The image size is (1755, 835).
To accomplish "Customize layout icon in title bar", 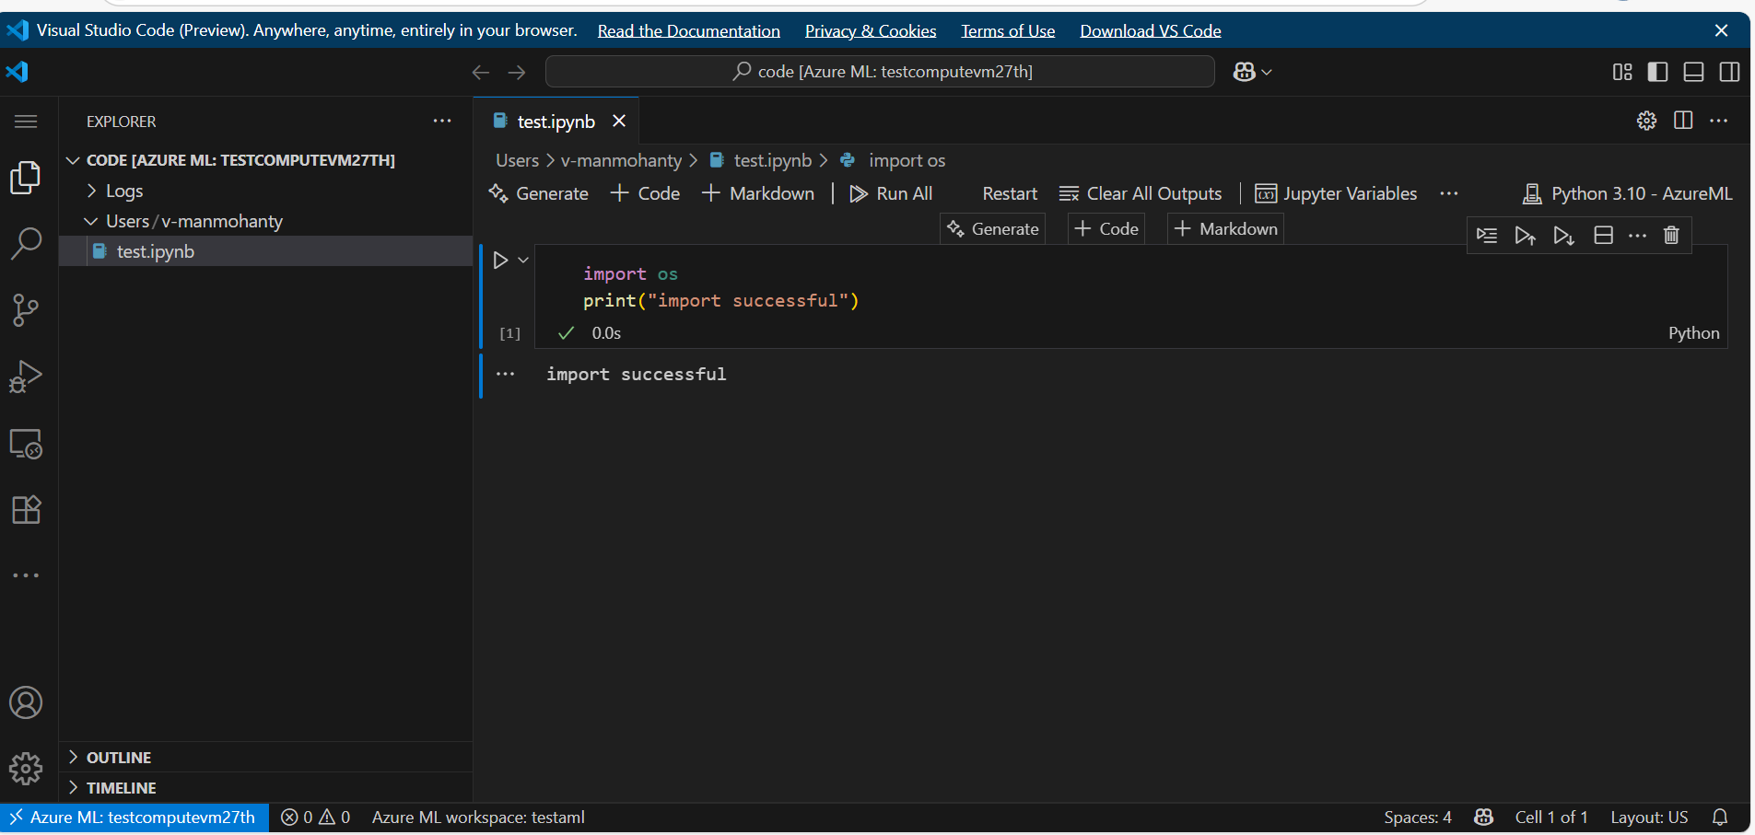I will 1622,72.
